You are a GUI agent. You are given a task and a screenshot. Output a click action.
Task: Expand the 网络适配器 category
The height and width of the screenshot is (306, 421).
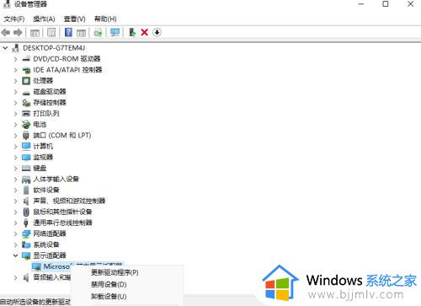click(x=15, y=234)
